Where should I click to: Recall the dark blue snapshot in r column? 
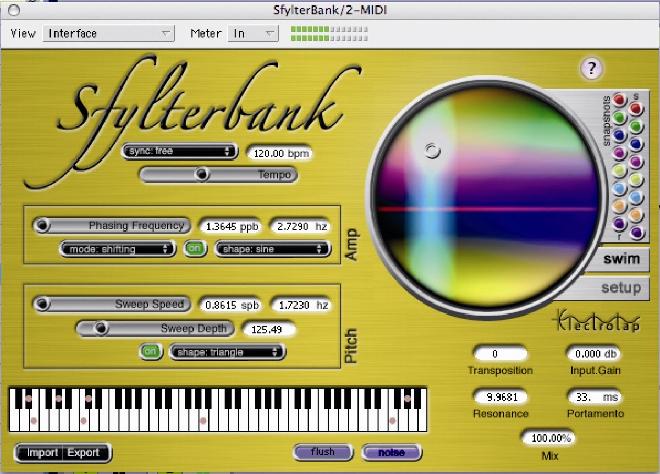coord(620,135)
